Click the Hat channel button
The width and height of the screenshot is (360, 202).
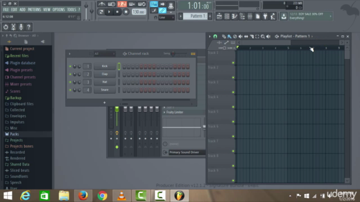pyautogui.click(x=105, y=82)
